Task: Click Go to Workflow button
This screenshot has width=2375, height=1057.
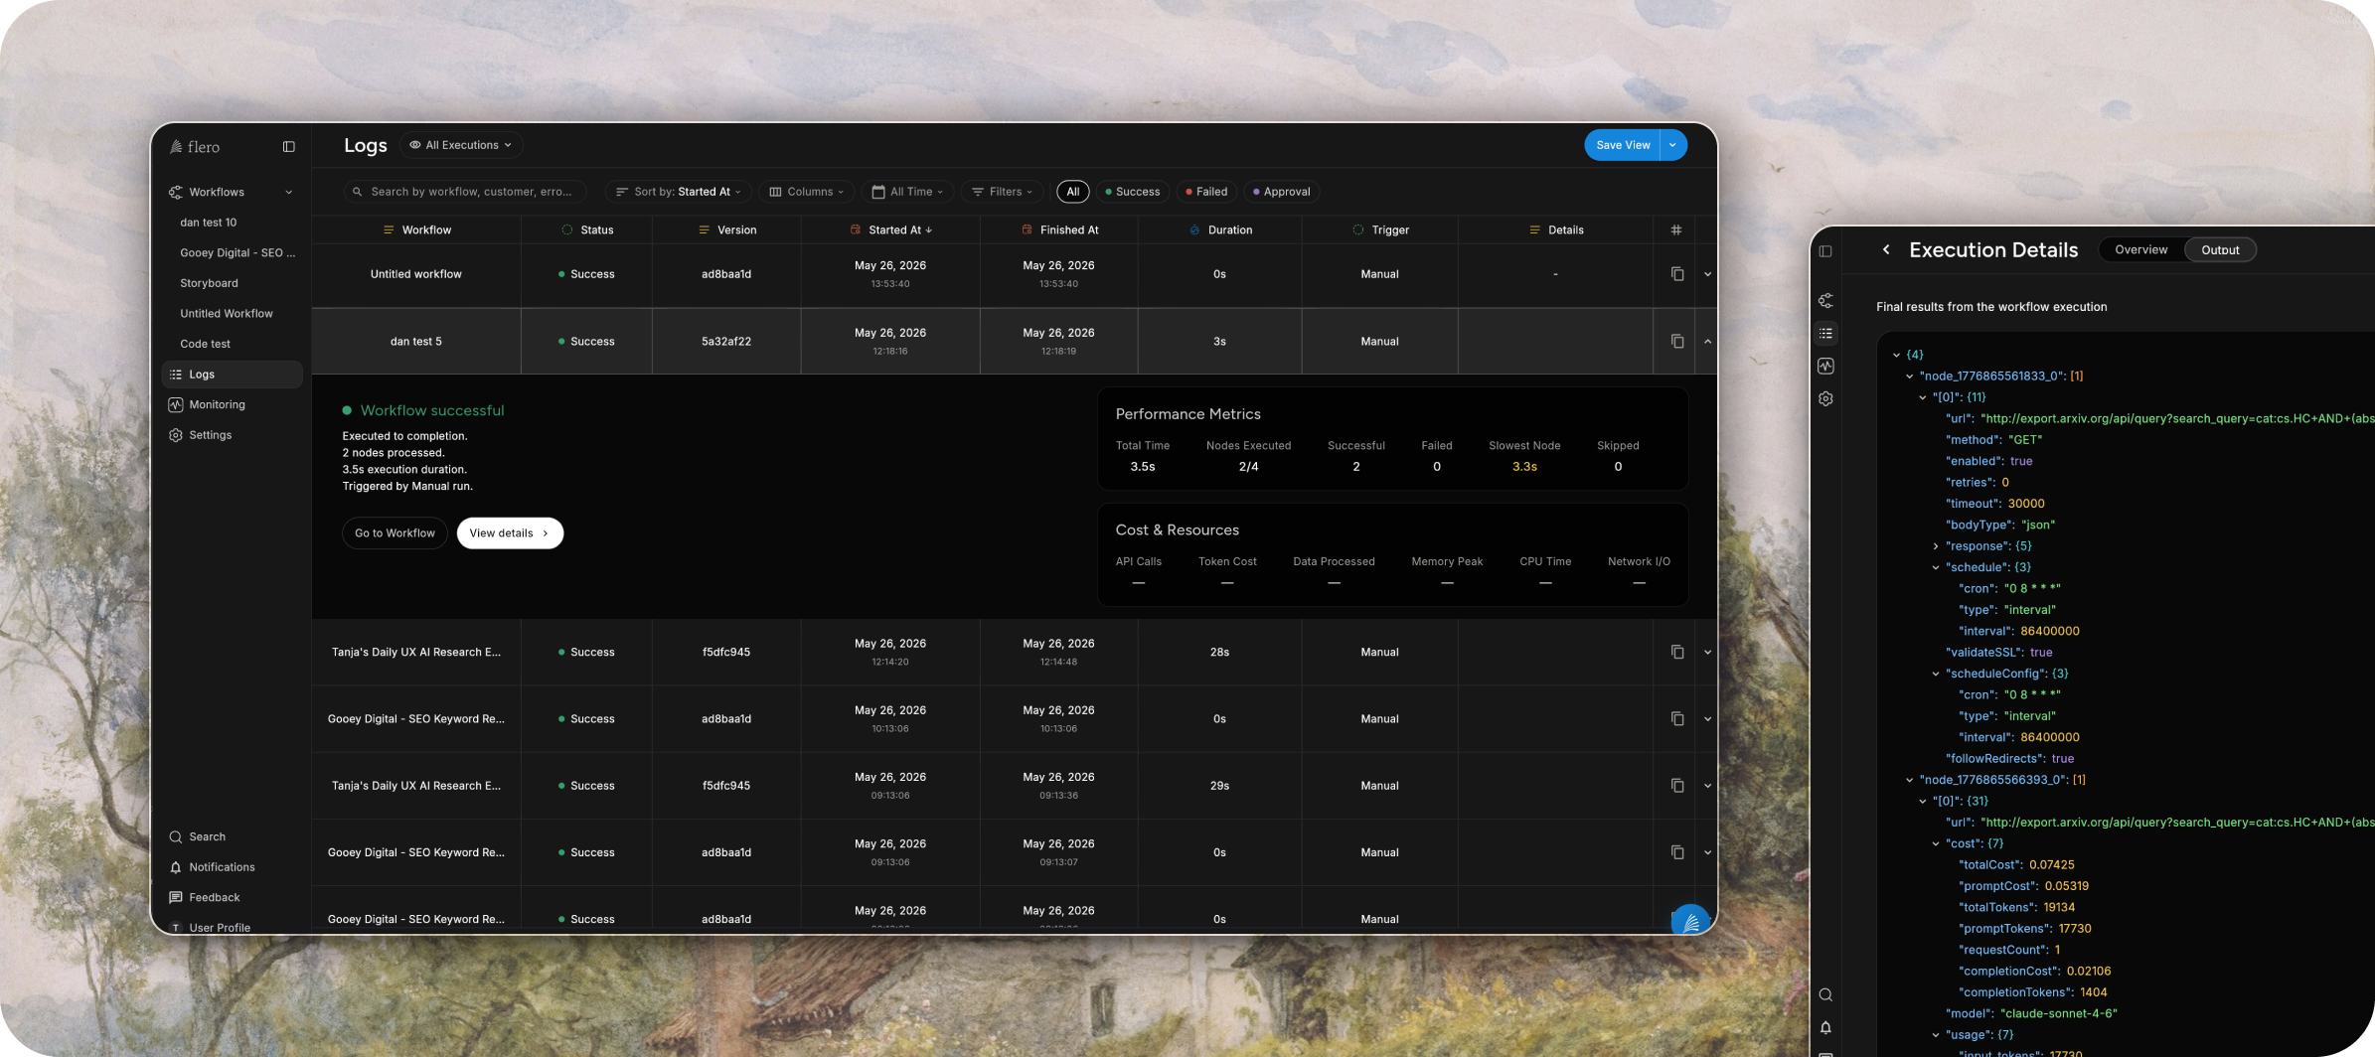Action: pos(395,533)
